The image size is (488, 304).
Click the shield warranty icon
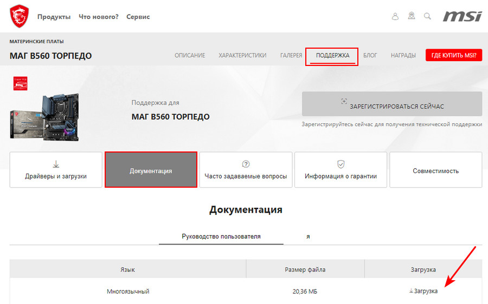point(341,164)
